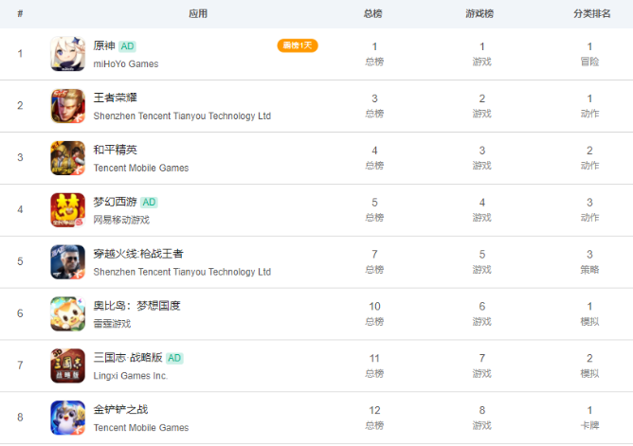Viewport: 633px width, 446px height.
Task: Open the 奥比岛:梦想国度 app icon
Action: (68, 313)
